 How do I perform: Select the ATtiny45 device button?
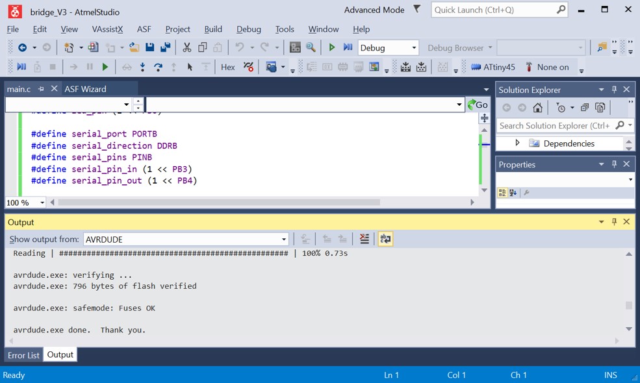click(493, 67)
